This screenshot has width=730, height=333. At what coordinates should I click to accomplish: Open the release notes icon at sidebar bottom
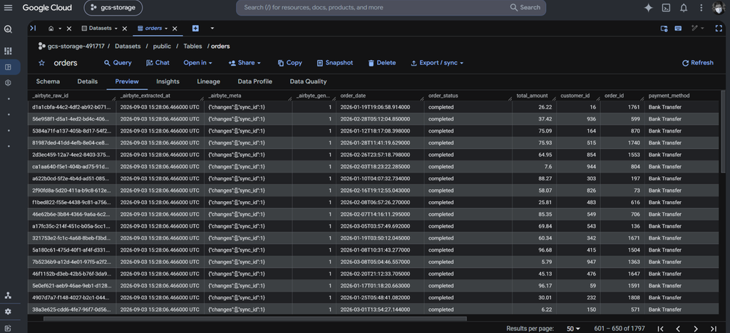(x=8, y=328)
